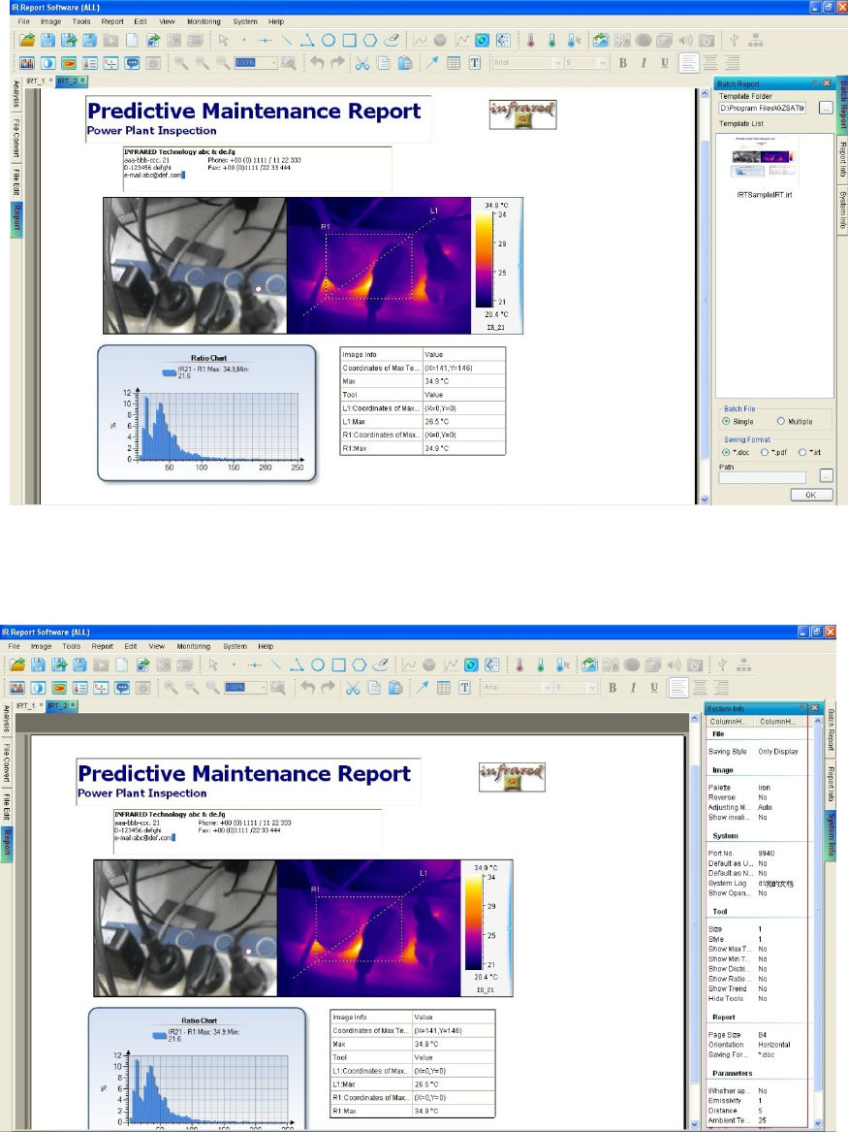The height and width of the screenshot is (1132, 848).
Task: Open the font size dropdown in upper window
Action: pyautogui.click(x=603, y=63)
